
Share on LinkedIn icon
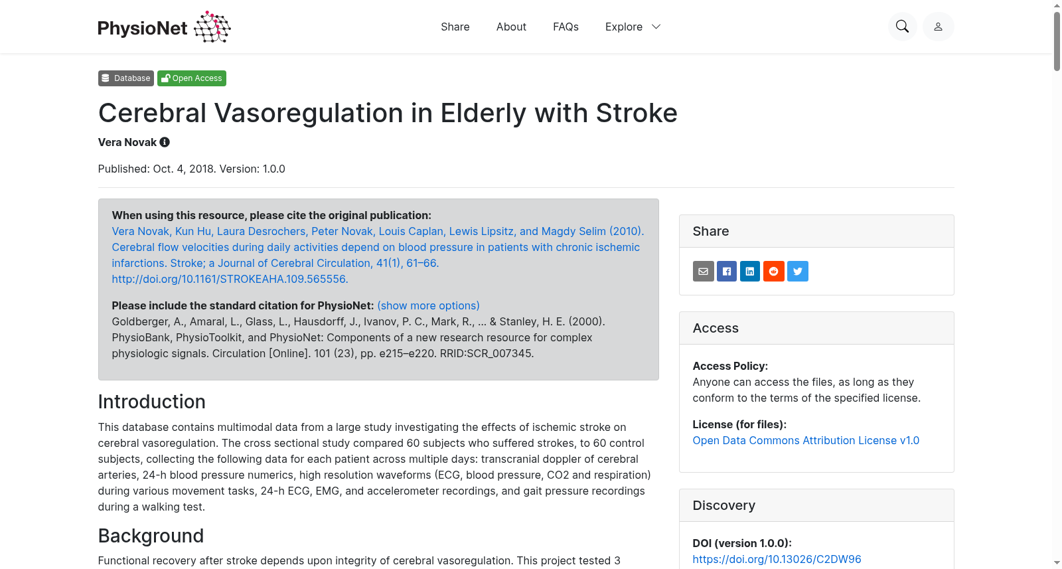750,271
